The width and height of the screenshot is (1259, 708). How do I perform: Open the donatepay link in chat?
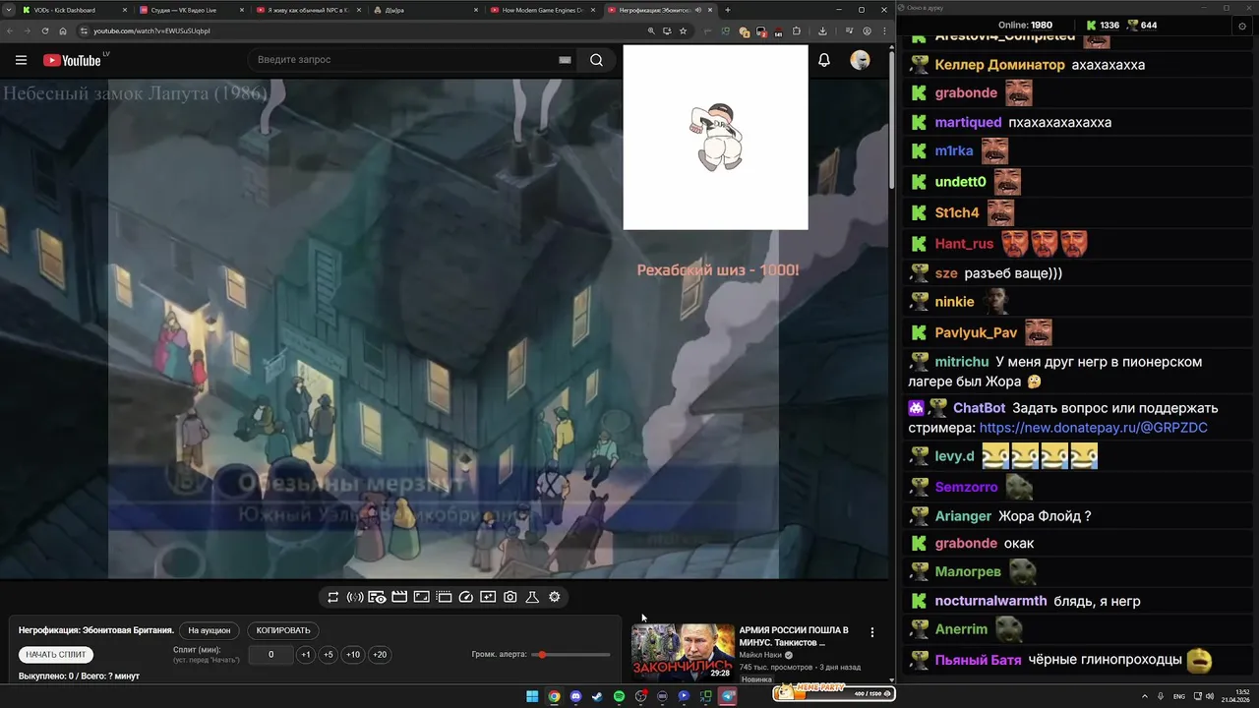[1093, 428]
